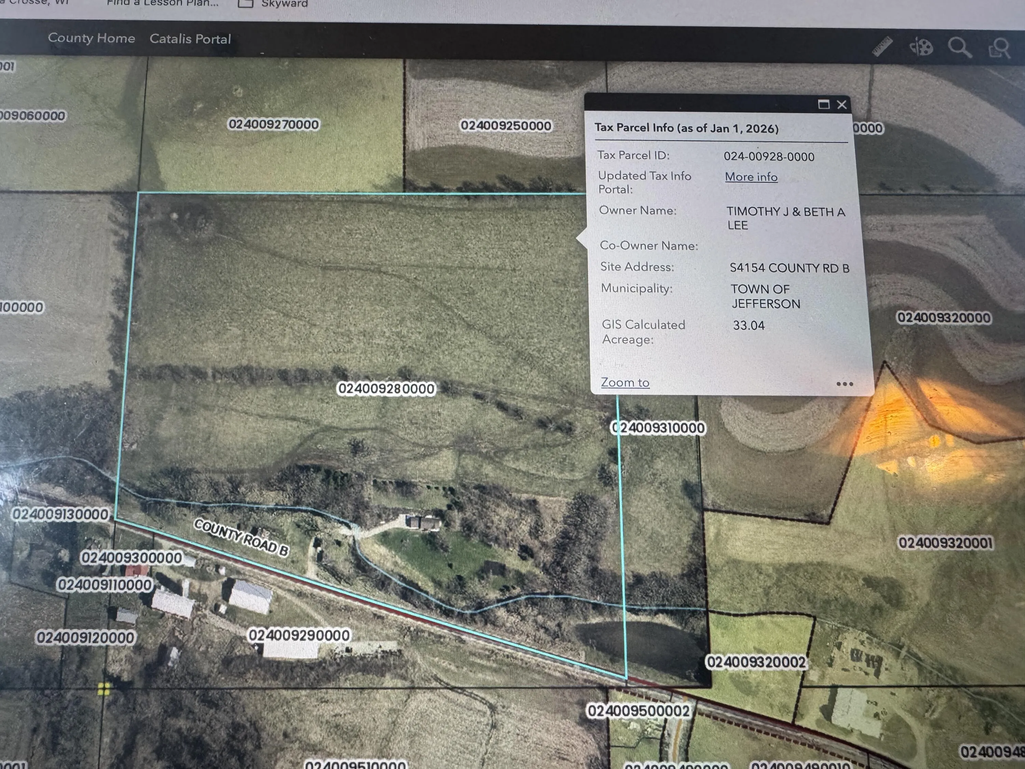
Task: Select parcel 024009270000 on the map
Action: coord(273,124)
